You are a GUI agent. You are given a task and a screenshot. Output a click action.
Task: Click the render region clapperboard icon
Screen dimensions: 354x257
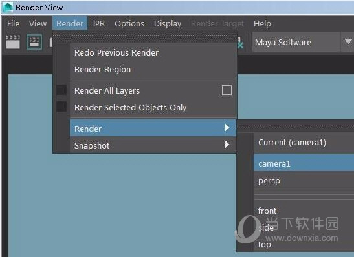(x=34, y=42)
